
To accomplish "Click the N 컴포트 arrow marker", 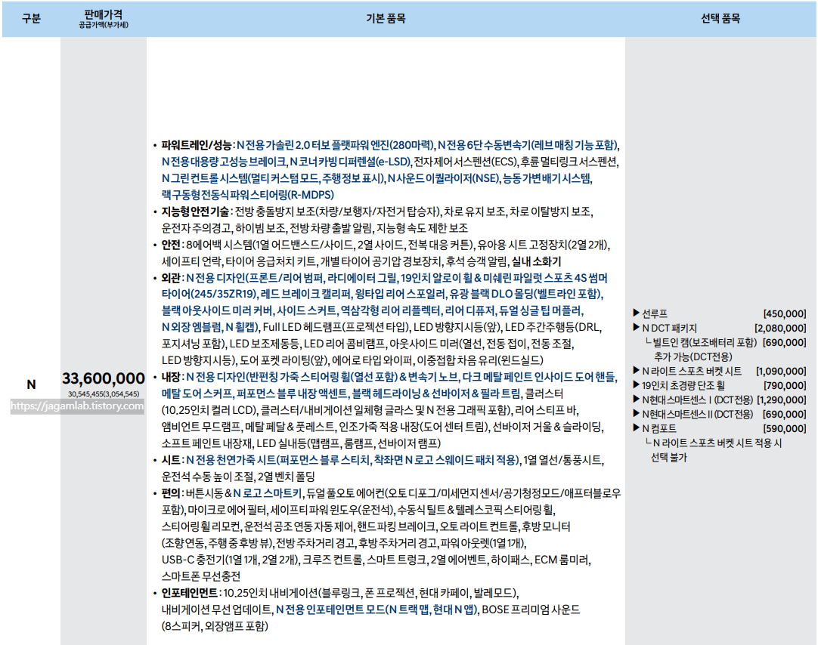I will pyautogui.click(x=636, y=427).
